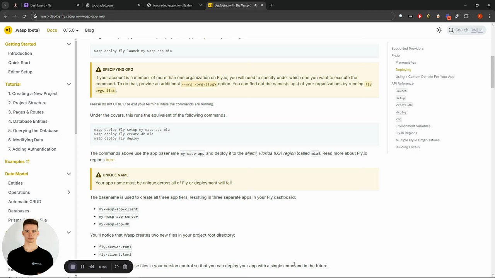Open the Blog nav item
This screenshot has width=495, height=278.
(x=89, y=30)
